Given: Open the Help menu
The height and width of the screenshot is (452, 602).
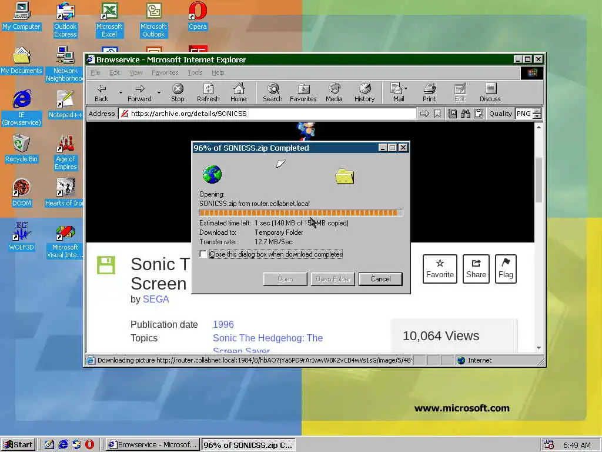Looking at the screenshot, I should coord(218,72).
